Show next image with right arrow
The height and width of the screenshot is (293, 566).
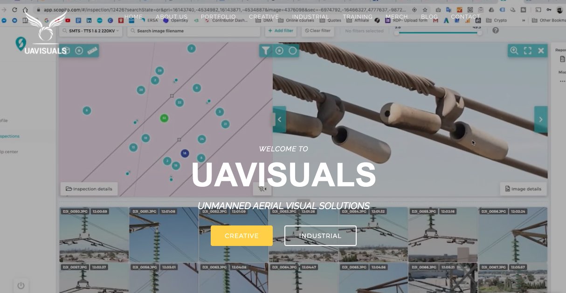pyautogui.click(x=541, y=120)
